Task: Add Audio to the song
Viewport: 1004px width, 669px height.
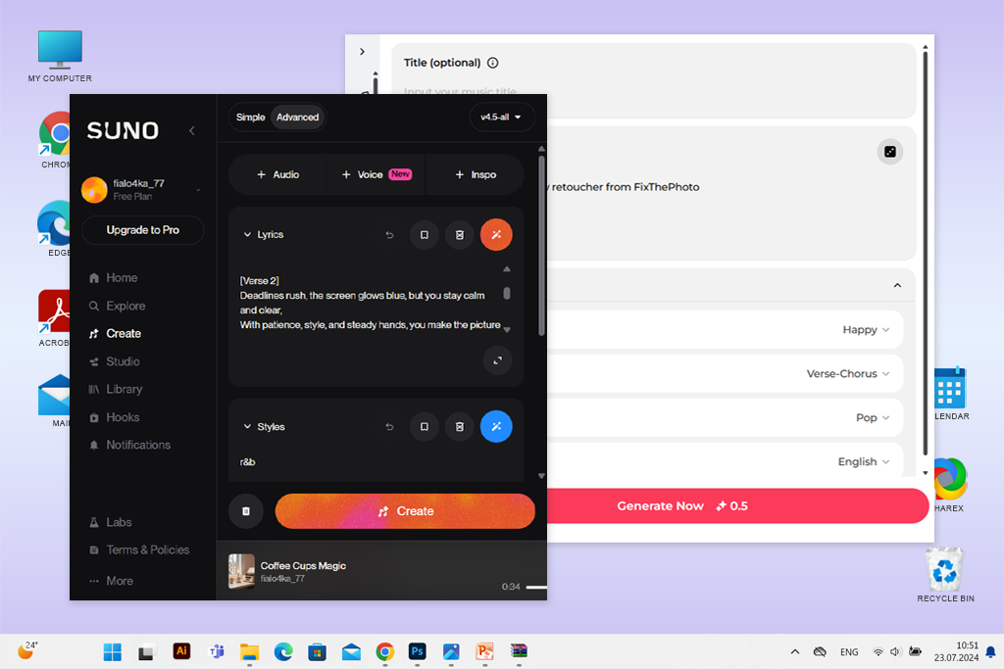Action: [277, 174]
